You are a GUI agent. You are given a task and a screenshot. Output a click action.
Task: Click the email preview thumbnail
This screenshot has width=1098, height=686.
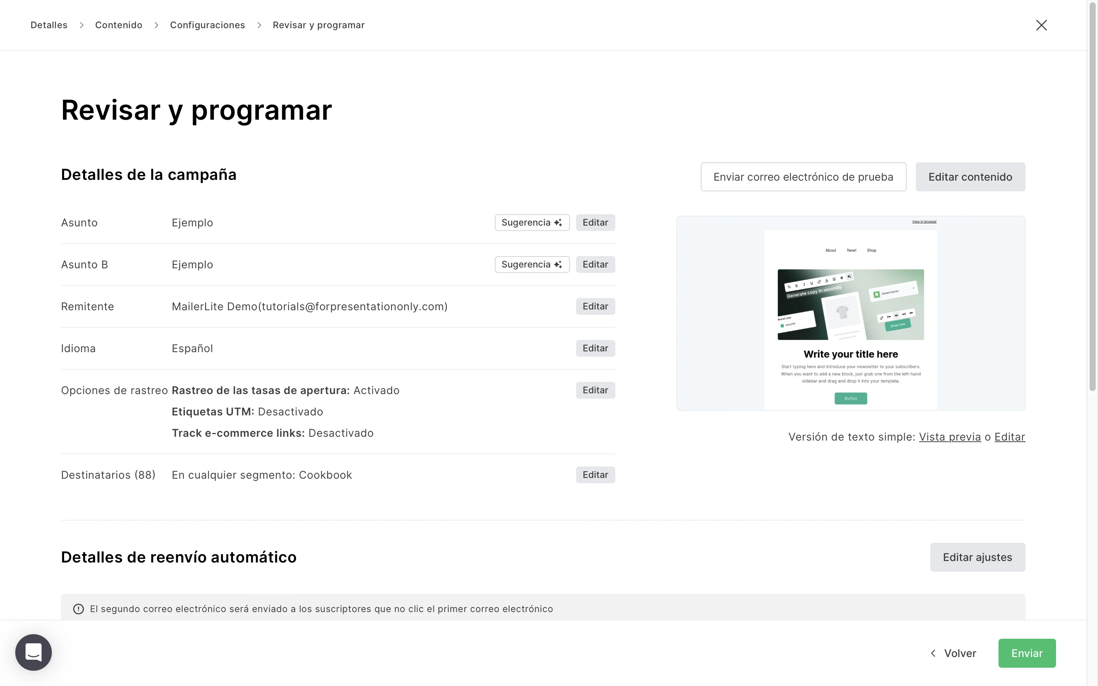(x=850, y=313)
